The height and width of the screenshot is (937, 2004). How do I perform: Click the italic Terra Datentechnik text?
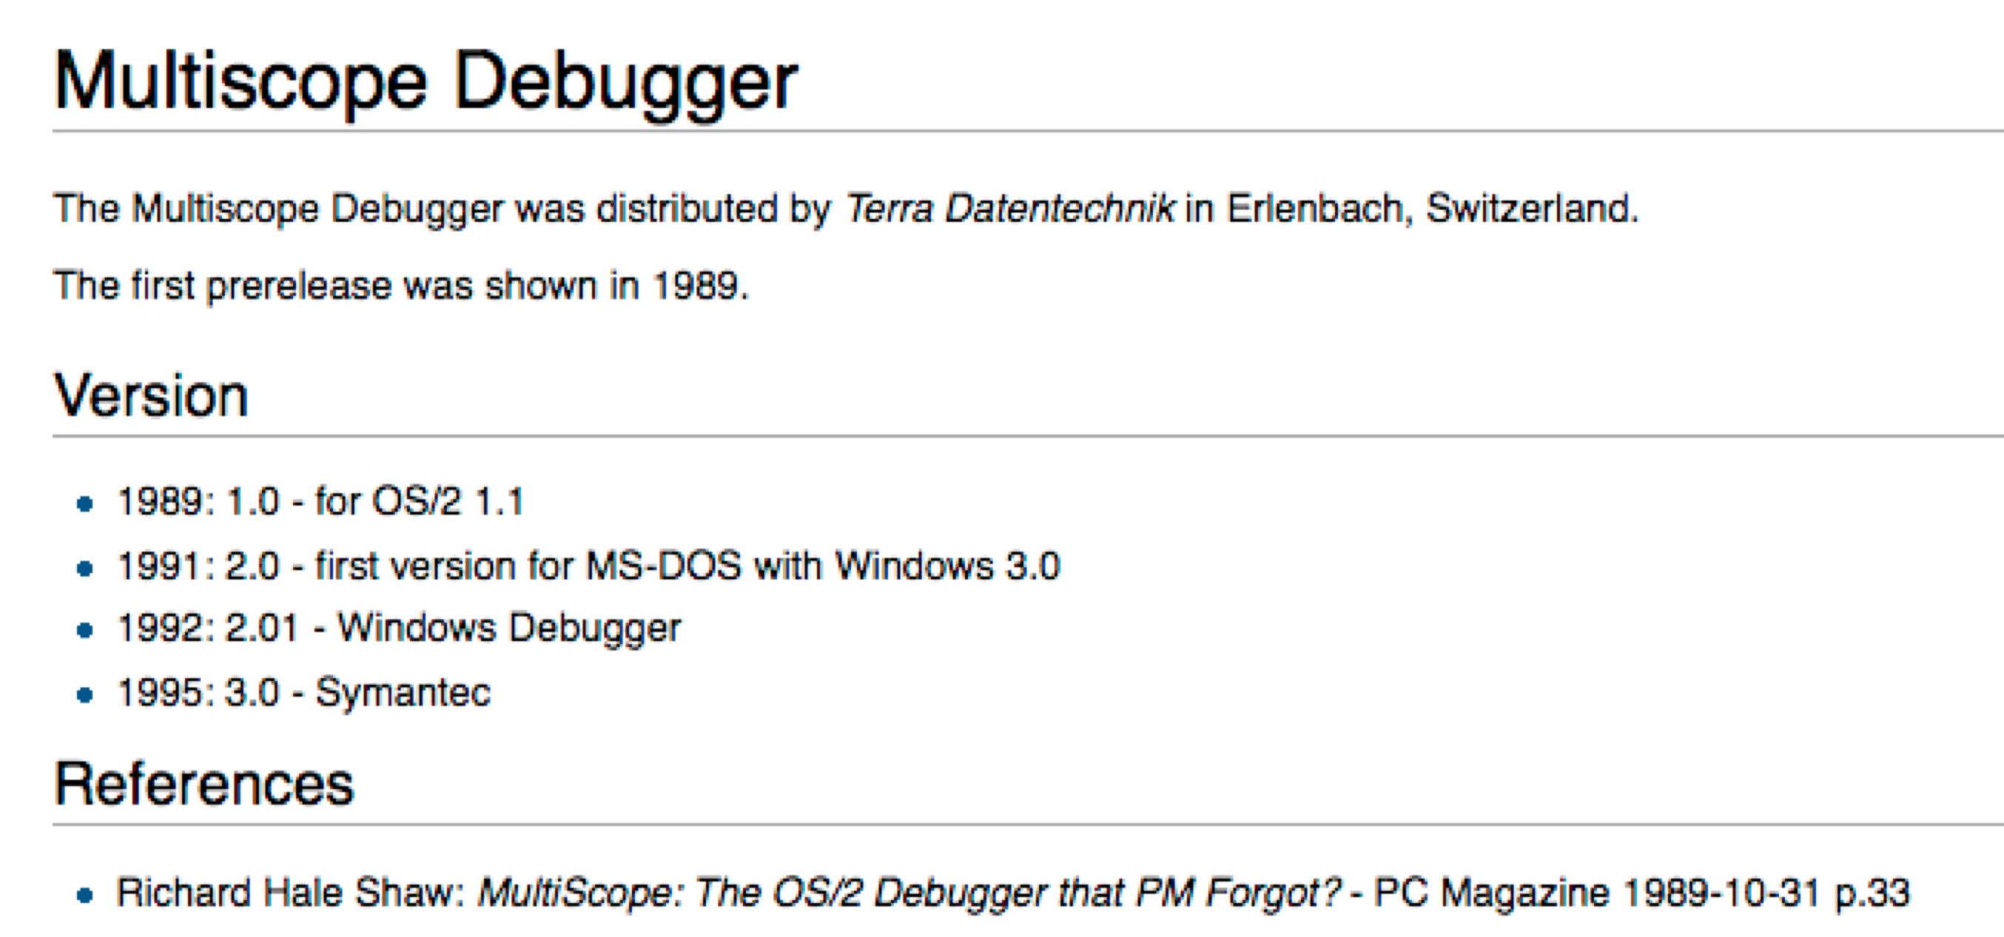[1010, 209]
